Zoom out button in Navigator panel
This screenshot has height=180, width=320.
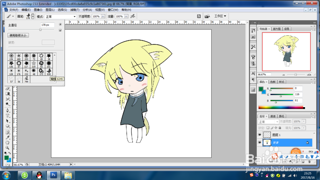[284, 75]
